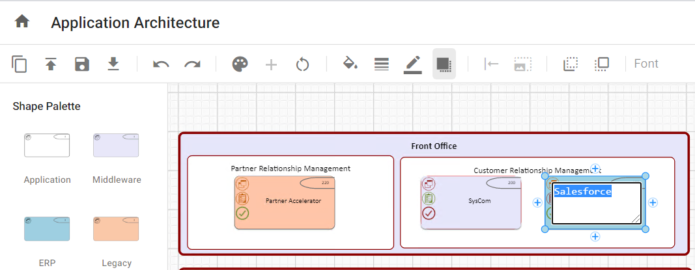695x270 pixels.
Task: Click the bring to front icon
Action: [602, 64]
